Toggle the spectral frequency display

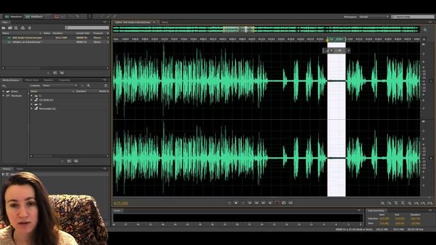(x=57, y=16)
